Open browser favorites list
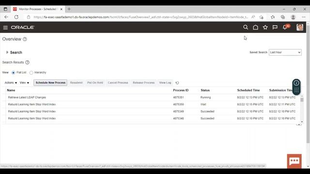 pos(273,17)
